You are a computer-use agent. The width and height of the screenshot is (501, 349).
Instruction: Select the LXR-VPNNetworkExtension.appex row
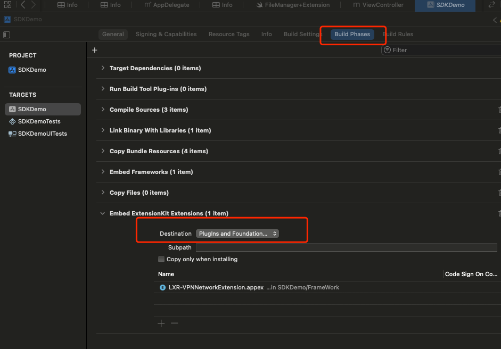(x=327, y=287)
